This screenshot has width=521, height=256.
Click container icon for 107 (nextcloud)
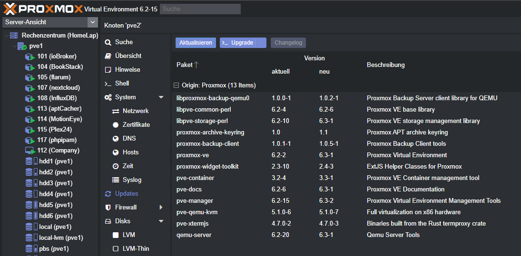tap(30, 88)
